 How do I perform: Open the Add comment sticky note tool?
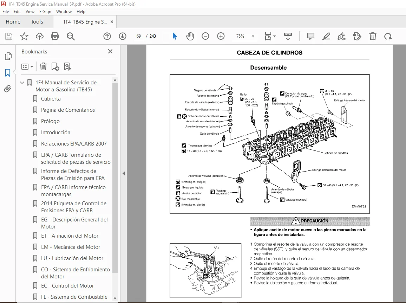click(311, 36)
